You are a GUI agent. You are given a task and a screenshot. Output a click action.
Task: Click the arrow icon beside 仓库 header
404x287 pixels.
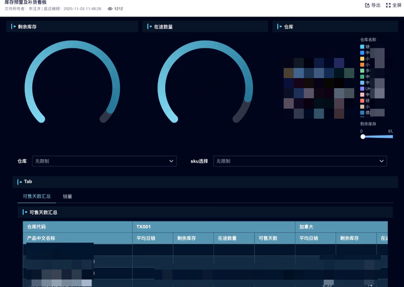280,27
